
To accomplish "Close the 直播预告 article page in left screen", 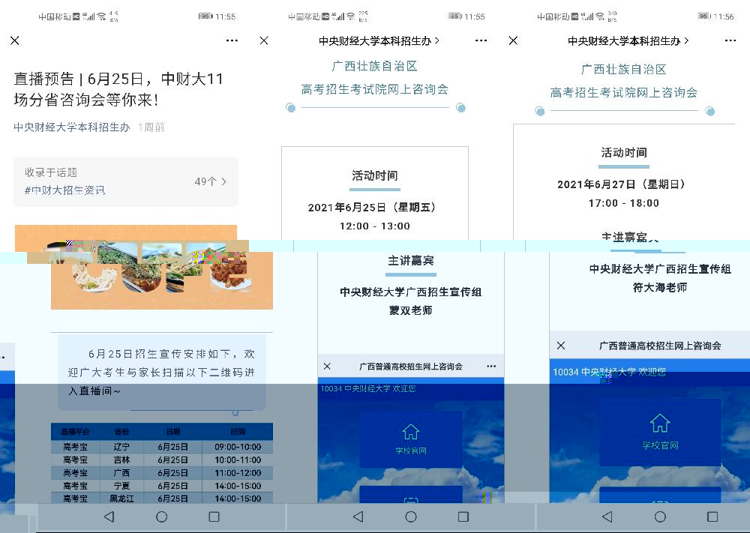I will coord(15,40).
